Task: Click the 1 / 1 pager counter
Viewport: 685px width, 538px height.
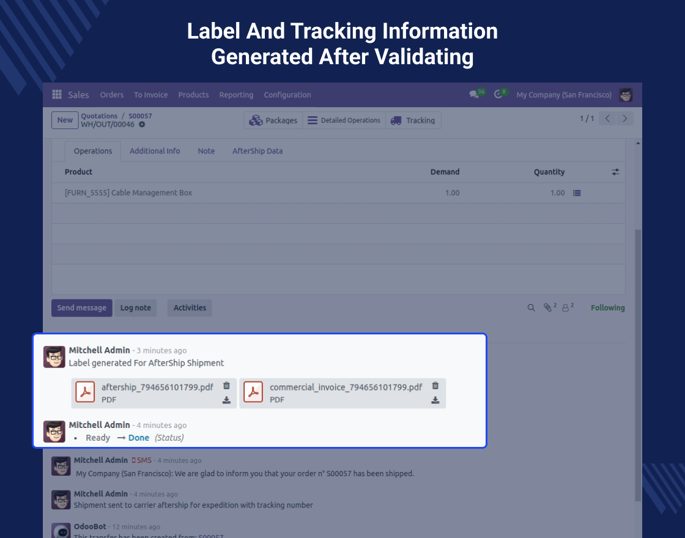Action: pyautogui.click(x=587, y=119)
